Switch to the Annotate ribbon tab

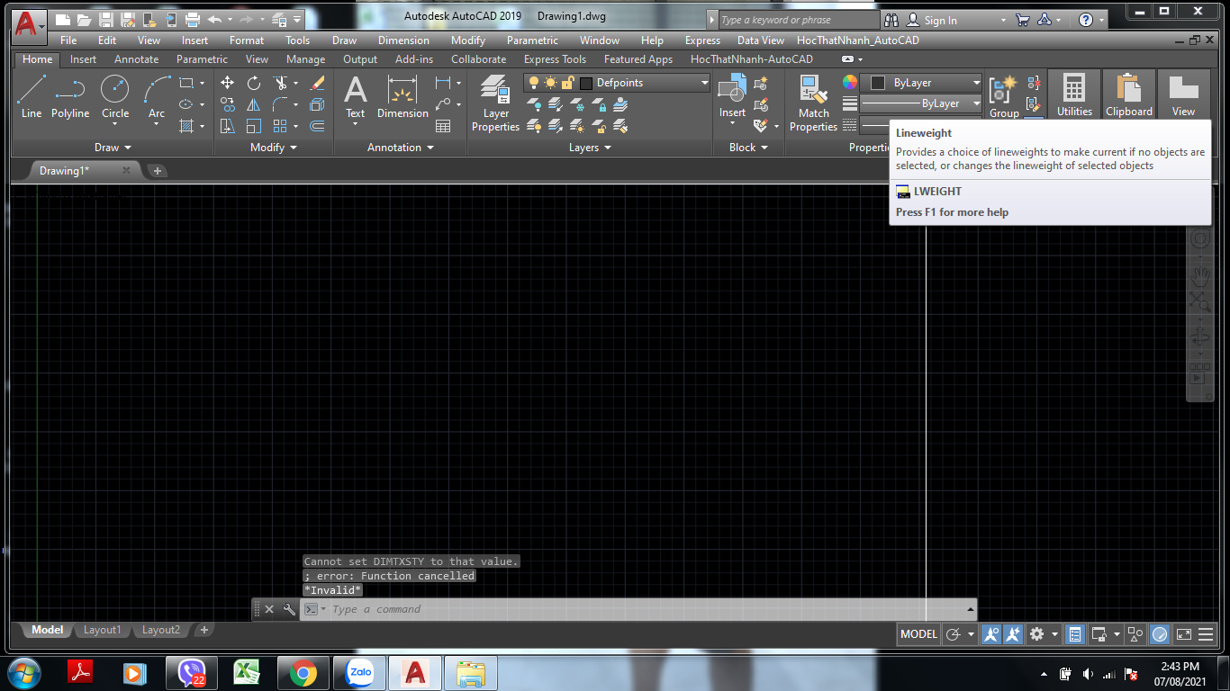tap(136, 59)
